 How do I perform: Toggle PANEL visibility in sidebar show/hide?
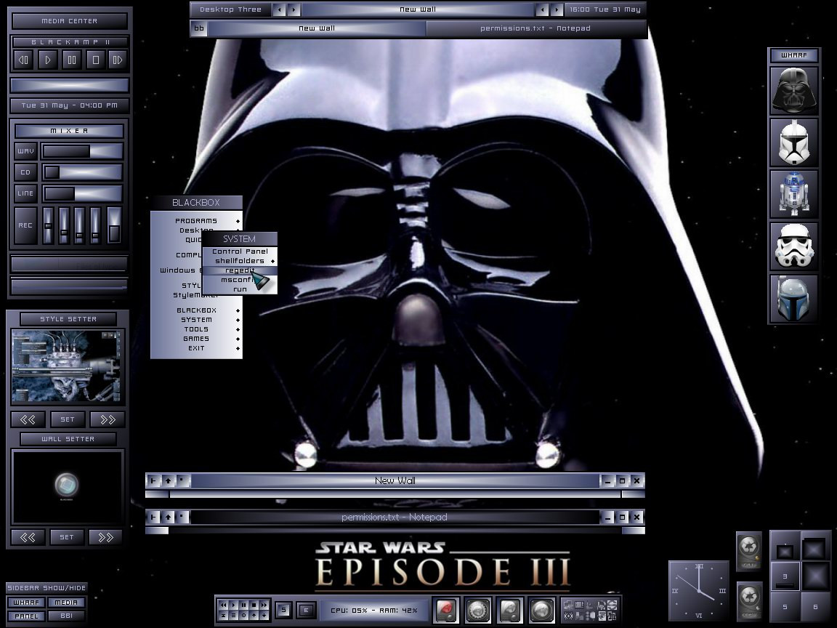[26, 616]
